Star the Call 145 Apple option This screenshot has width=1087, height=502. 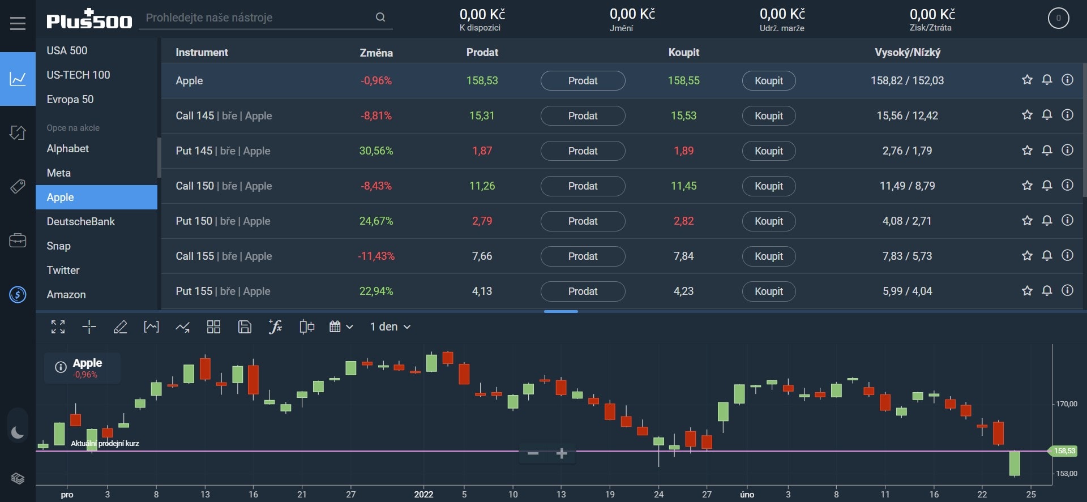(x=1027, y=115)
